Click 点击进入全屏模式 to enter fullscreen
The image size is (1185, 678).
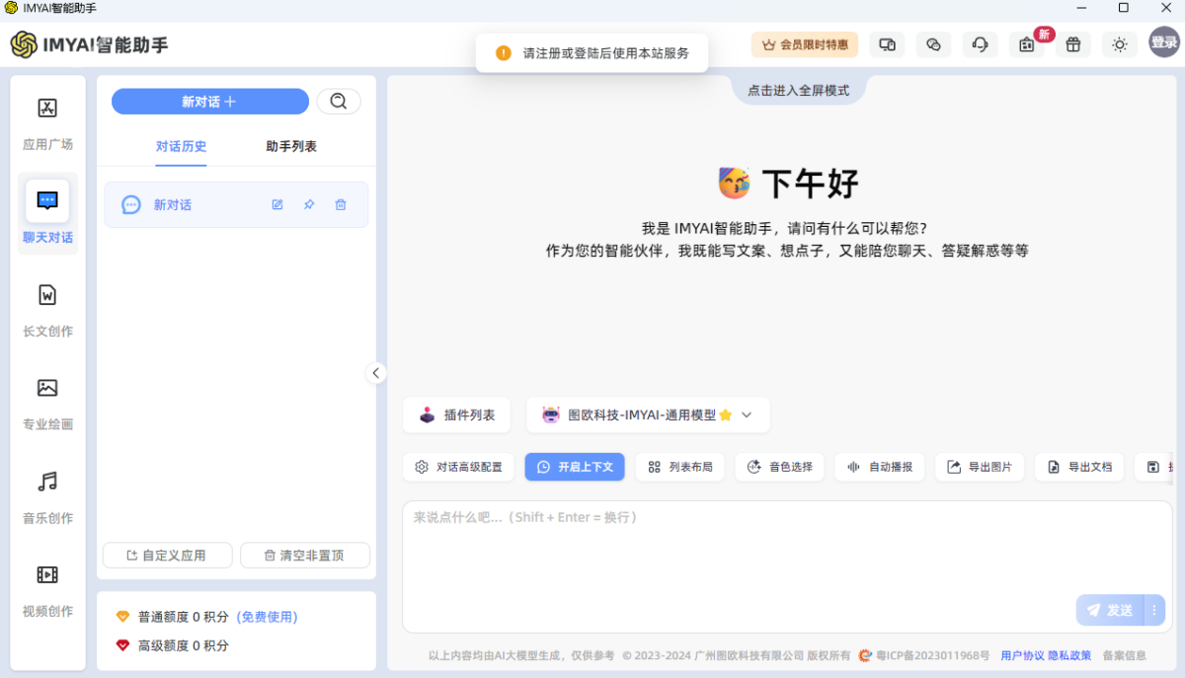pyautogui.click(x=798, y=90)
